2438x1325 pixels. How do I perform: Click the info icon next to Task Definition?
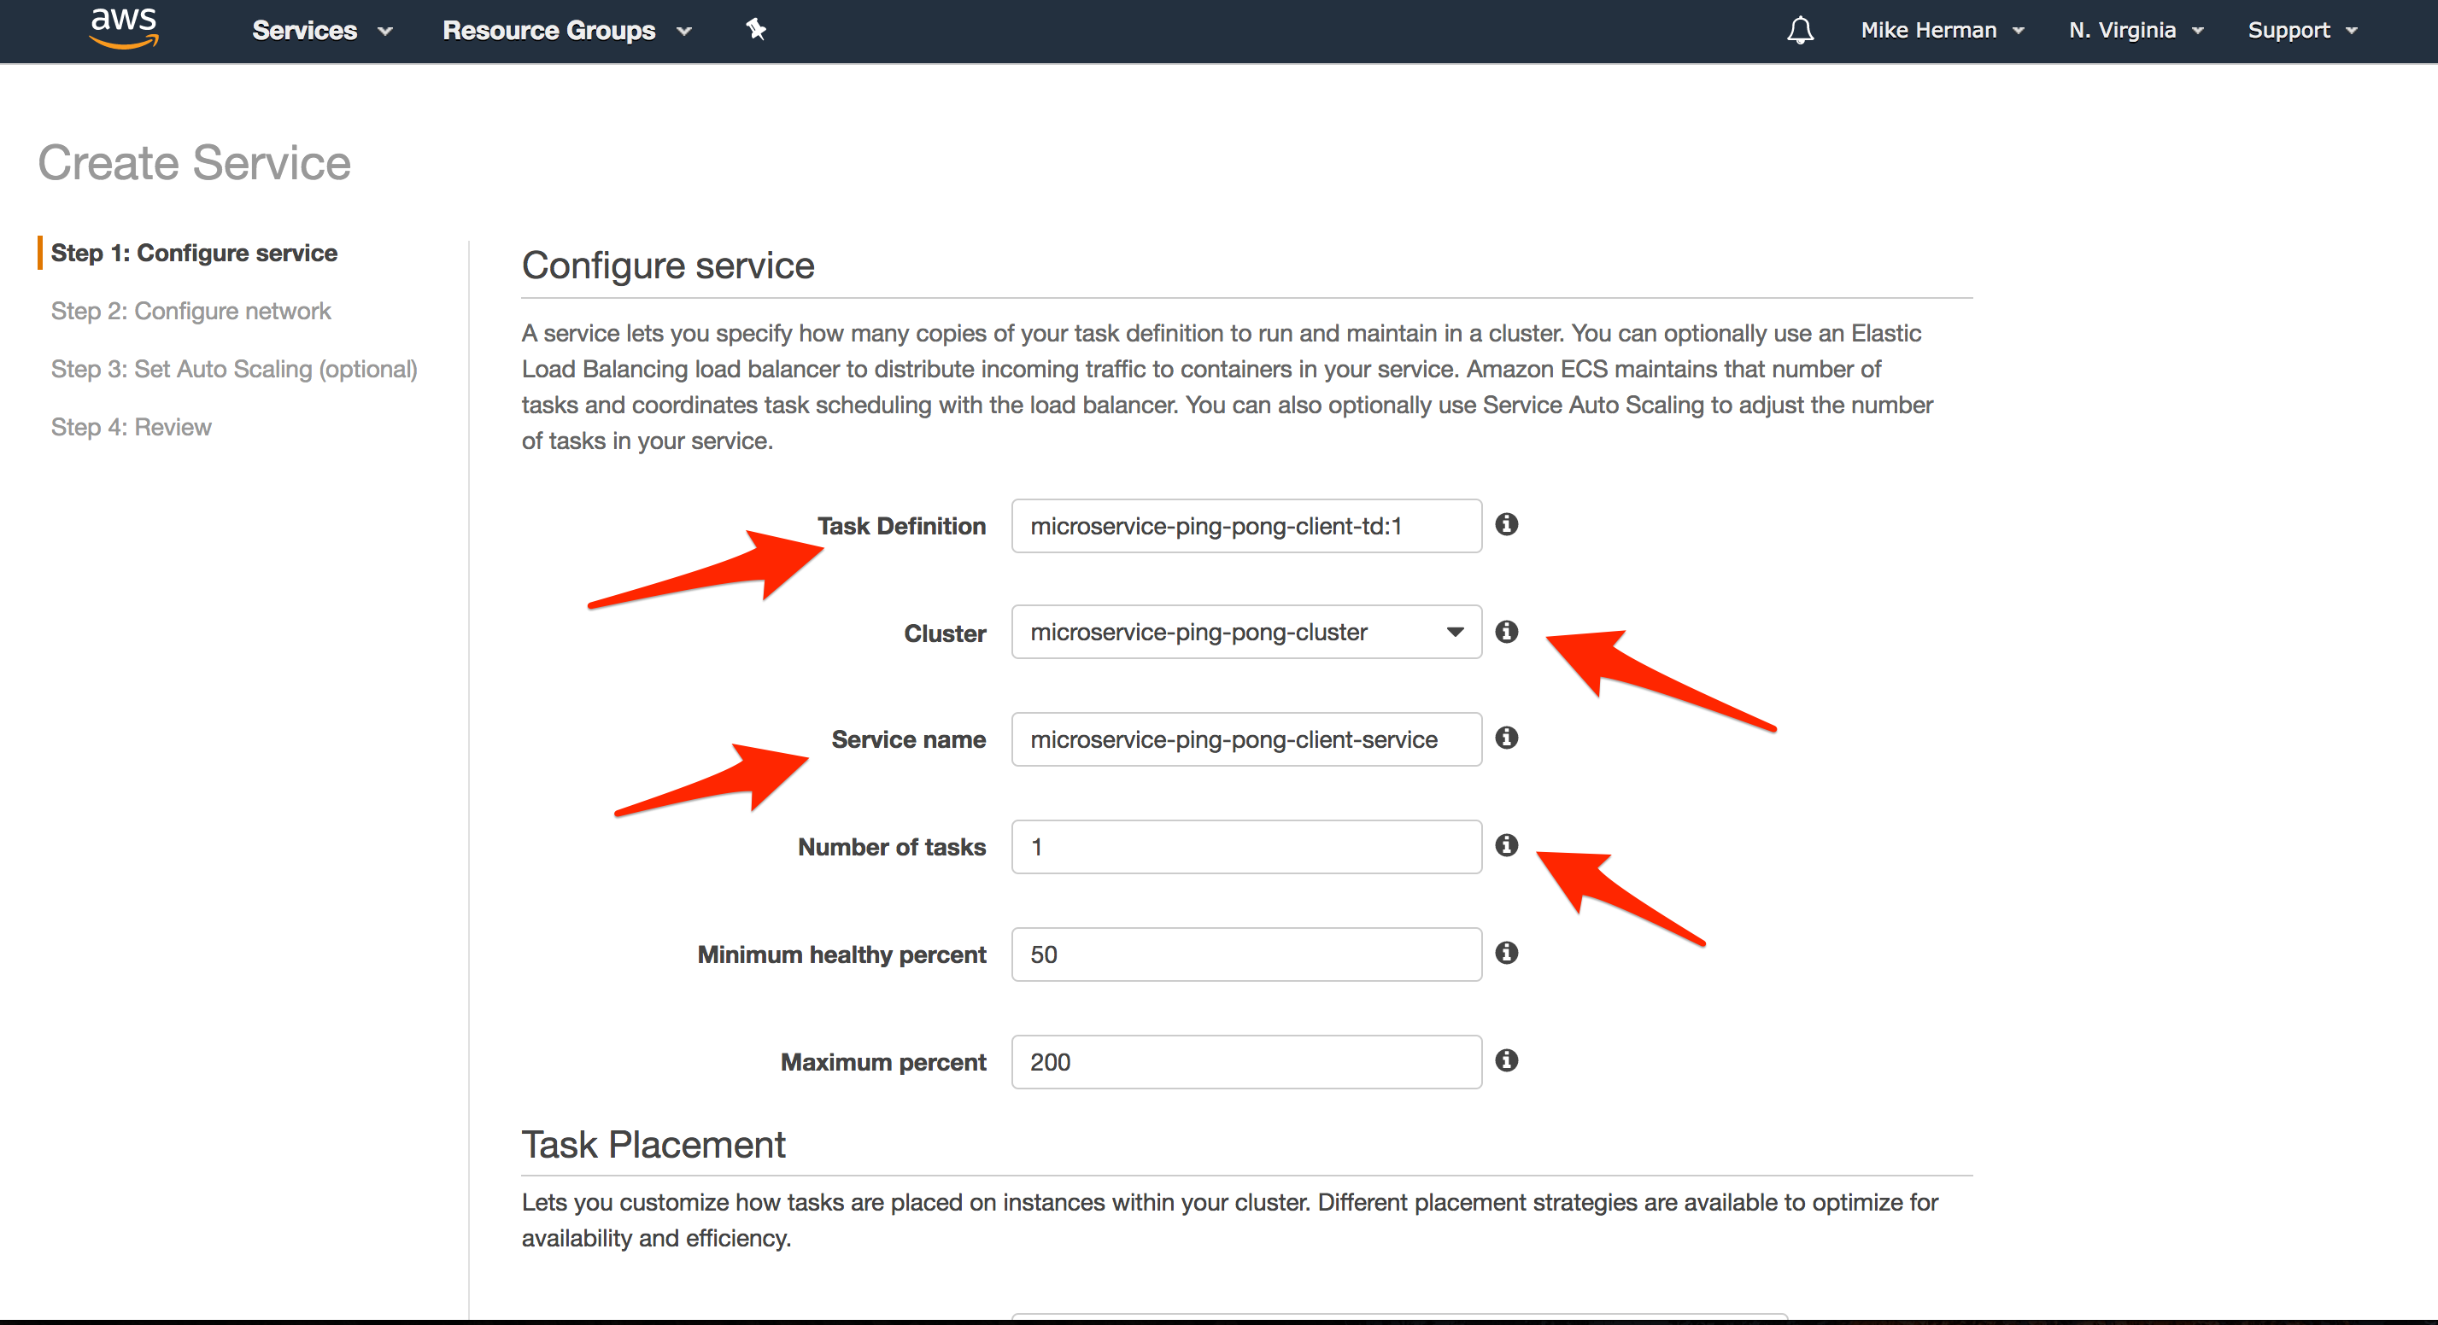click(1507, 526)
